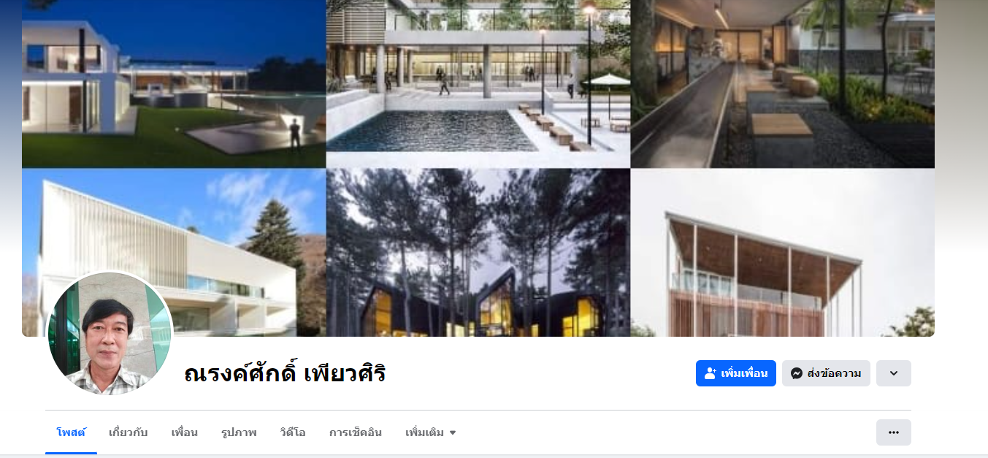
Task: Go to the รูปภาพ tab
Action: pyautogui.click(x=239, y=432)
